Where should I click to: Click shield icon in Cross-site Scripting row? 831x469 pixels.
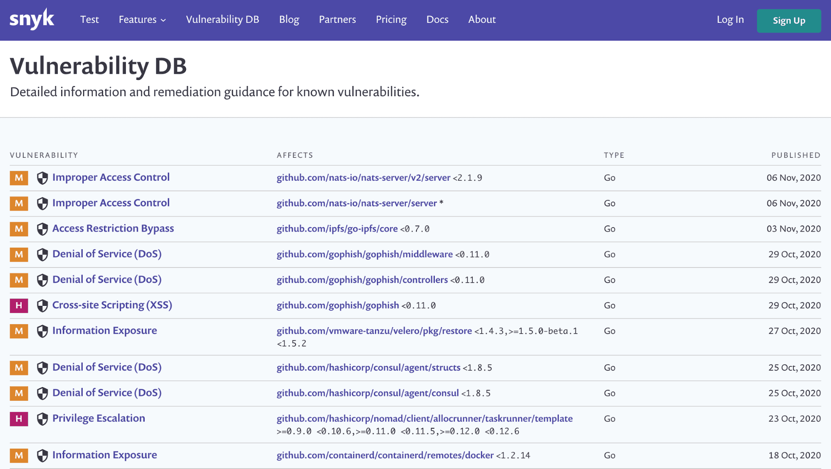tap(42, 305)
